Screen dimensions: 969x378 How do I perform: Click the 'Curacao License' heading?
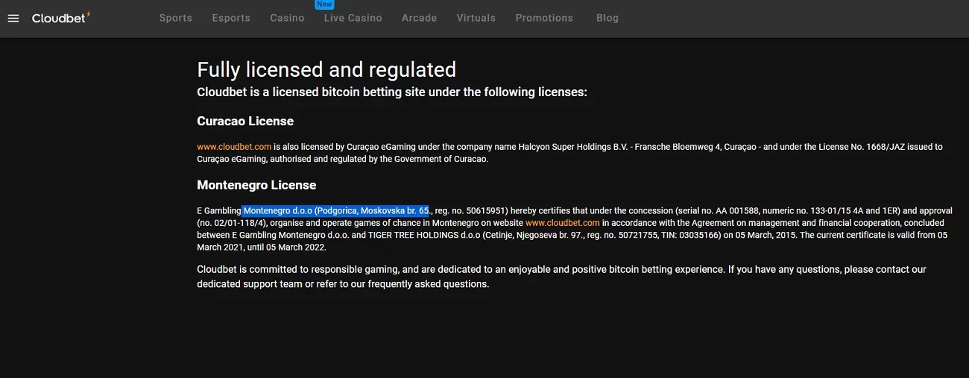[x=245, y=121]
